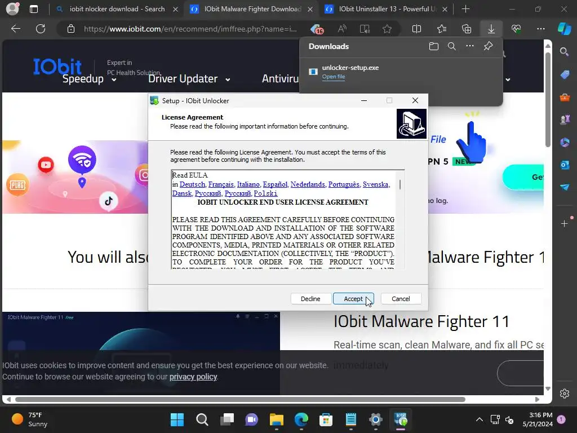
Task: Click the address bar URL
Action: [x=190, y=29]
